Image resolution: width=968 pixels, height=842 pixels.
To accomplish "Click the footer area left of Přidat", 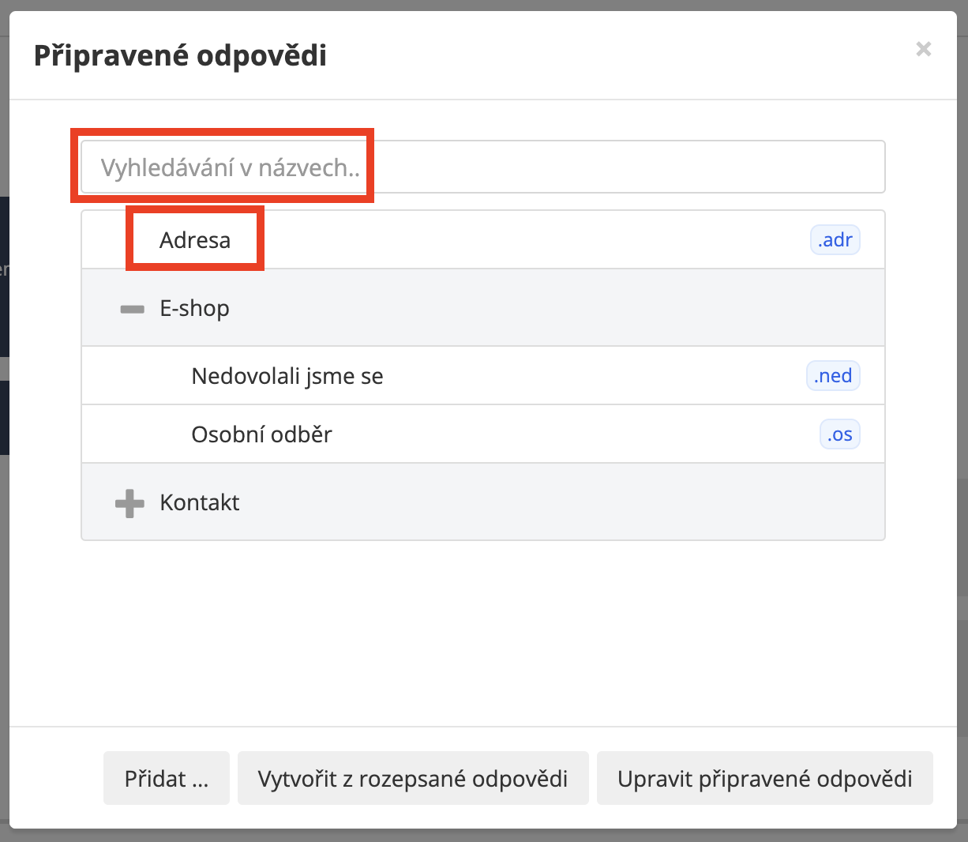I will pyautogui.click(x=55, y=779).
